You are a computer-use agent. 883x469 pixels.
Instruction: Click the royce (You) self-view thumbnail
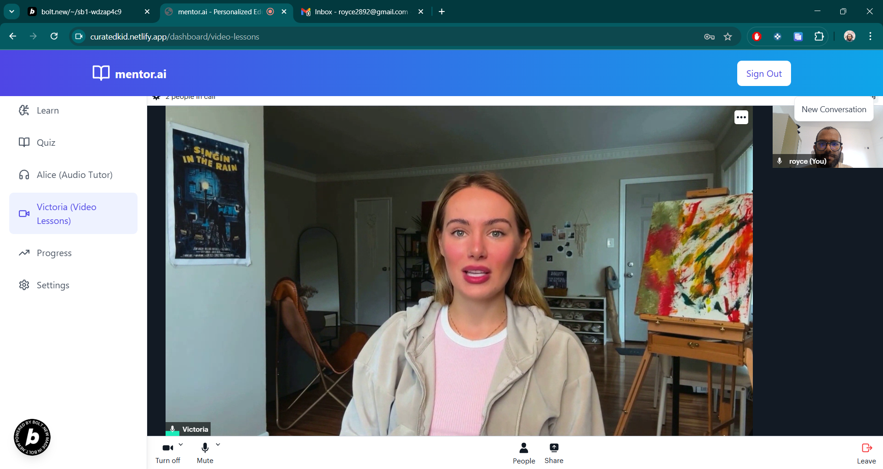point(827,137)
